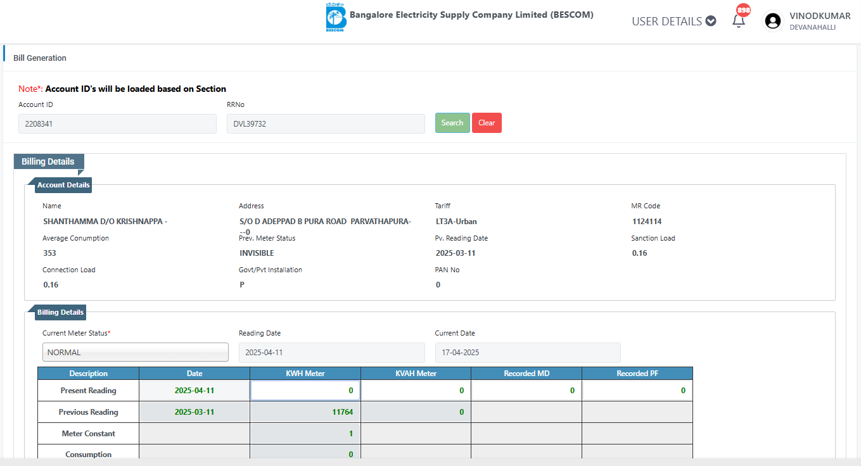Click the Present Reading row label
Image resolution: width=861 pixels, height=466 pixels.
point(89,391)
